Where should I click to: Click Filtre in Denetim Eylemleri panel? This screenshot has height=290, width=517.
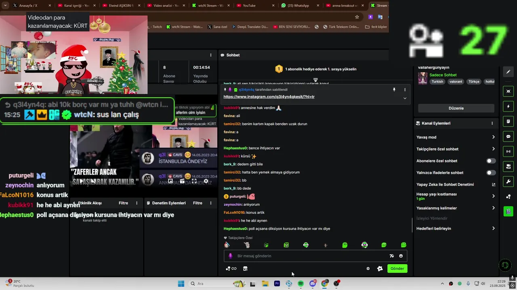pyautogui.click(x=198, y=203)
